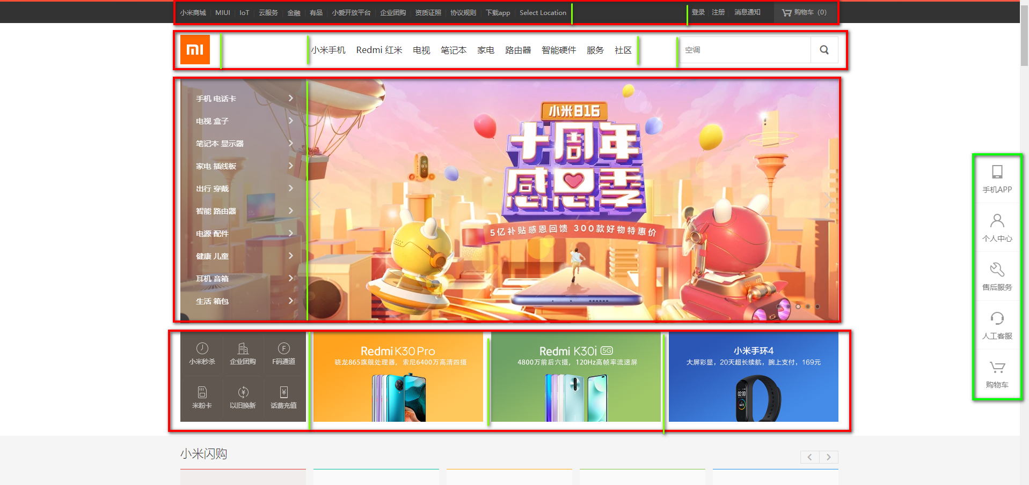Open 路由器 nav menu
The height and width of the screenshot is (485, 1029).
click(x=518, y=50)
